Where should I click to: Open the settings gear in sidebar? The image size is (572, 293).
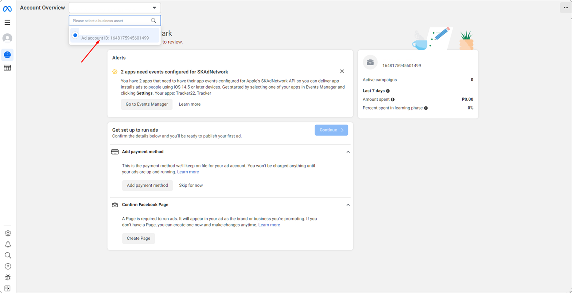tap(8, 233)
